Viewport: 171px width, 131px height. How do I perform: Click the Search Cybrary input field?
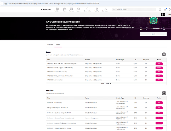coord(134,9)
